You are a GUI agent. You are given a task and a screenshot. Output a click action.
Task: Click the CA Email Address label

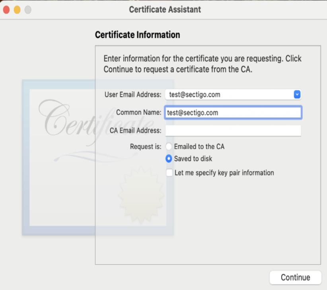point(136,130)
